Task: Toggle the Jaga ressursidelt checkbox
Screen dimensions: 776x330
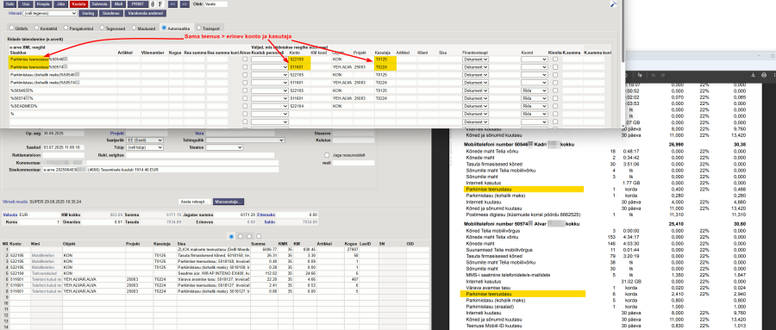Action: pyautogui.click(x=326, y=155)
